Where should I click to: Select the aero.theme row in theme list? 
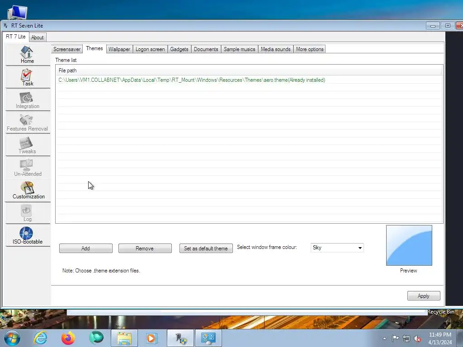pos(249,80)
